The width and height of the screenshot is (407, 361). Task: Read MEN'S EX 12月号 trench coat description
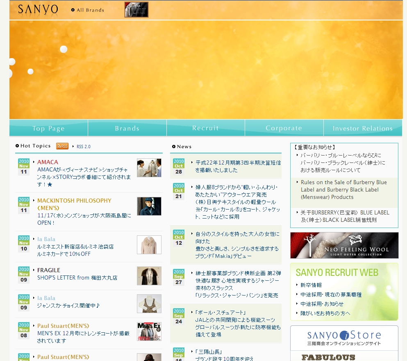[x=83, y=337]
